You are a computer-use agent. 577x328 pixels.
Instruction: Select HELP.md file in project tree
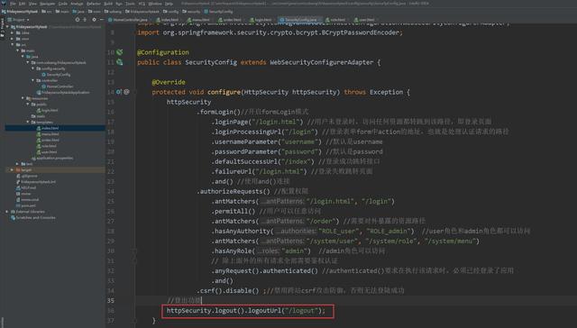coord(26,188)
